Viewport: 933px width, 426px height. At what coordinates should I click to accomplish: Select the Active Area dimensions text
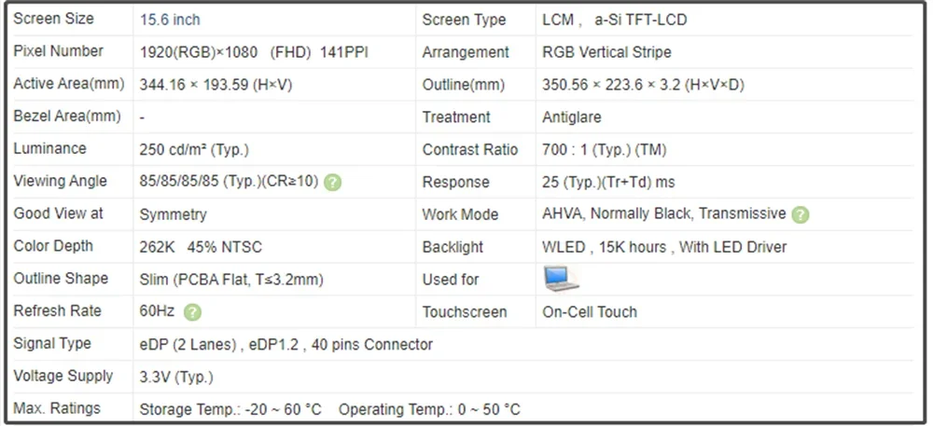coord(216,85)
